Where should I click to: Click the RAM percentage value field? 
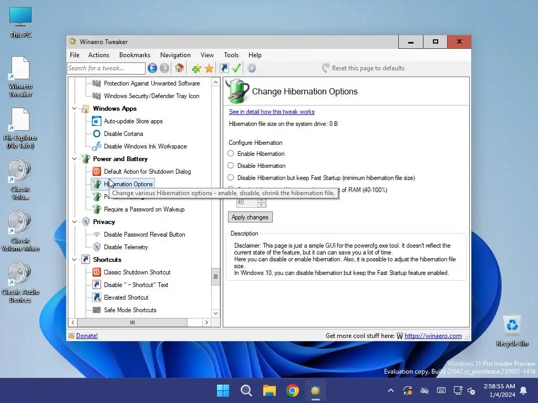tap(247, 202)
